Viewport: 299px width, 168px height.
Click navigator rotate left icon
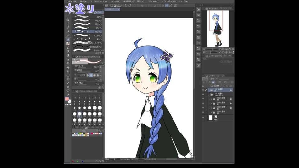coord(220,52)
